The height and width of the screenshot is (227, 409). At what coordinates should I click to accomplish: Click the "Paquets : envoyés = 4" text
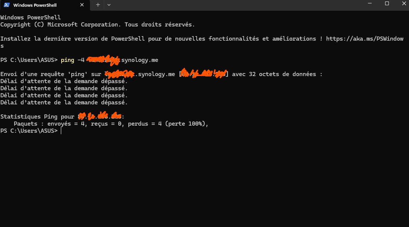tap(49, 124)
